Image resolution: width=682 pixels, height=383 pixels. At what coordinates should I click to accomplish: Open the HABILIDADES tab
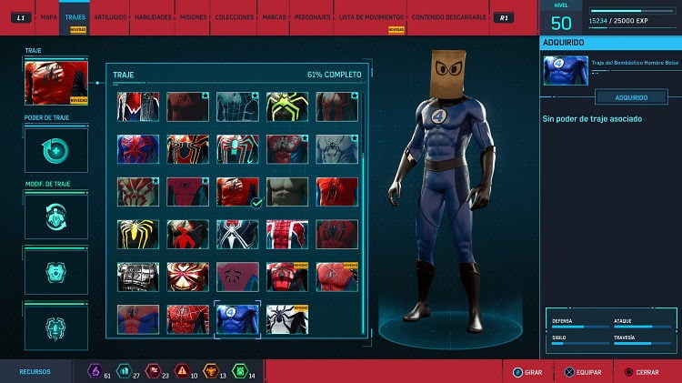pyautogui.click(x=153, y=17)
